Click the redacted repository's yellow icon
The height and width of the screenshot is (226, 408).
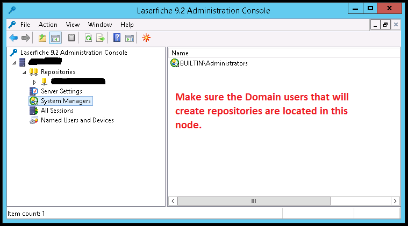coord(44,82)
